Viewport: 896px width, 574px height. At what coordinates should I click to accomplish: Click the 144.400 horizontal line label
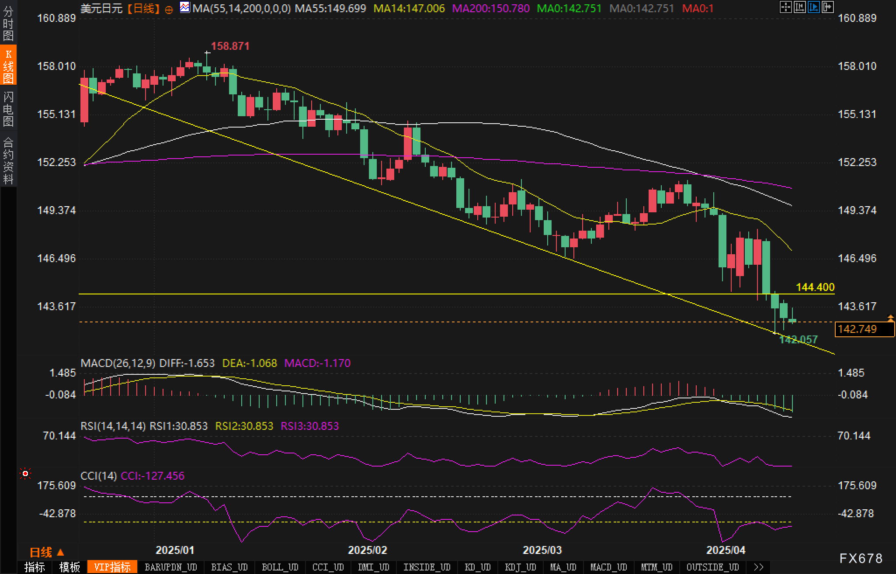(815, 287)
